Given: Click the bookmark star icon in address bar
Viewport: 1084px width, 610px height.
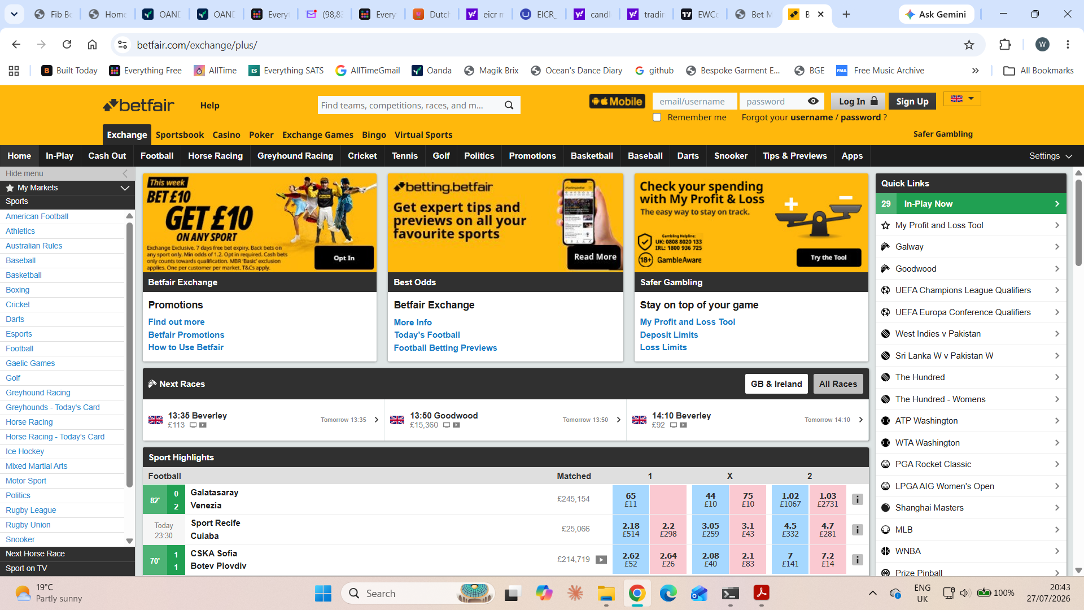Looking at the screenshot, I should 969,45.
